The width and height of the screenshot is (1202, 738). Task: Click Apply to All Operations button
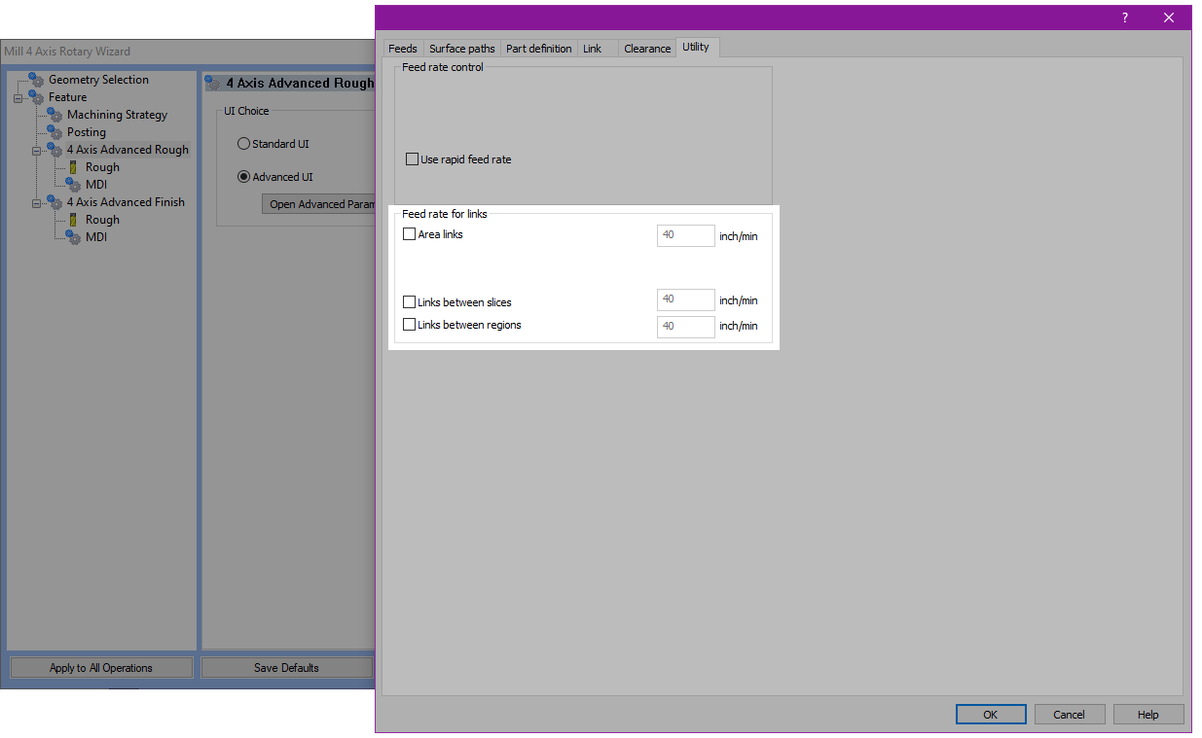coord(101,668)
